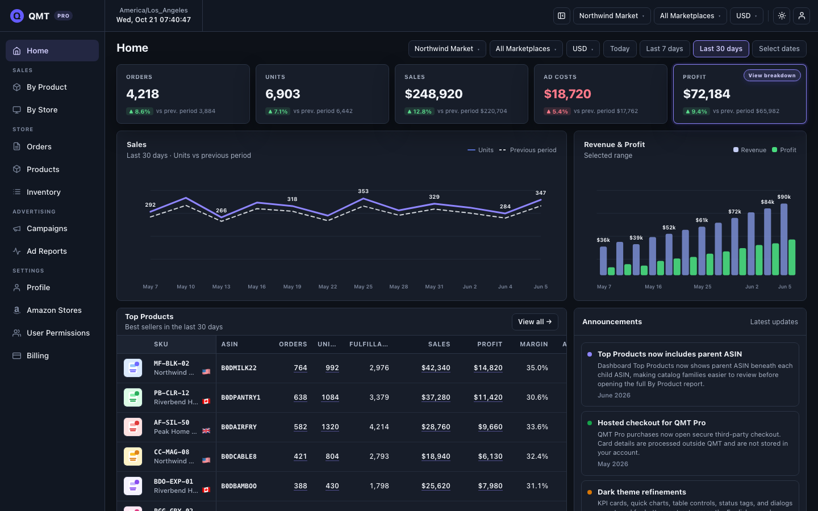Open USD dropdown beside Home title

[x=583, y=49]
